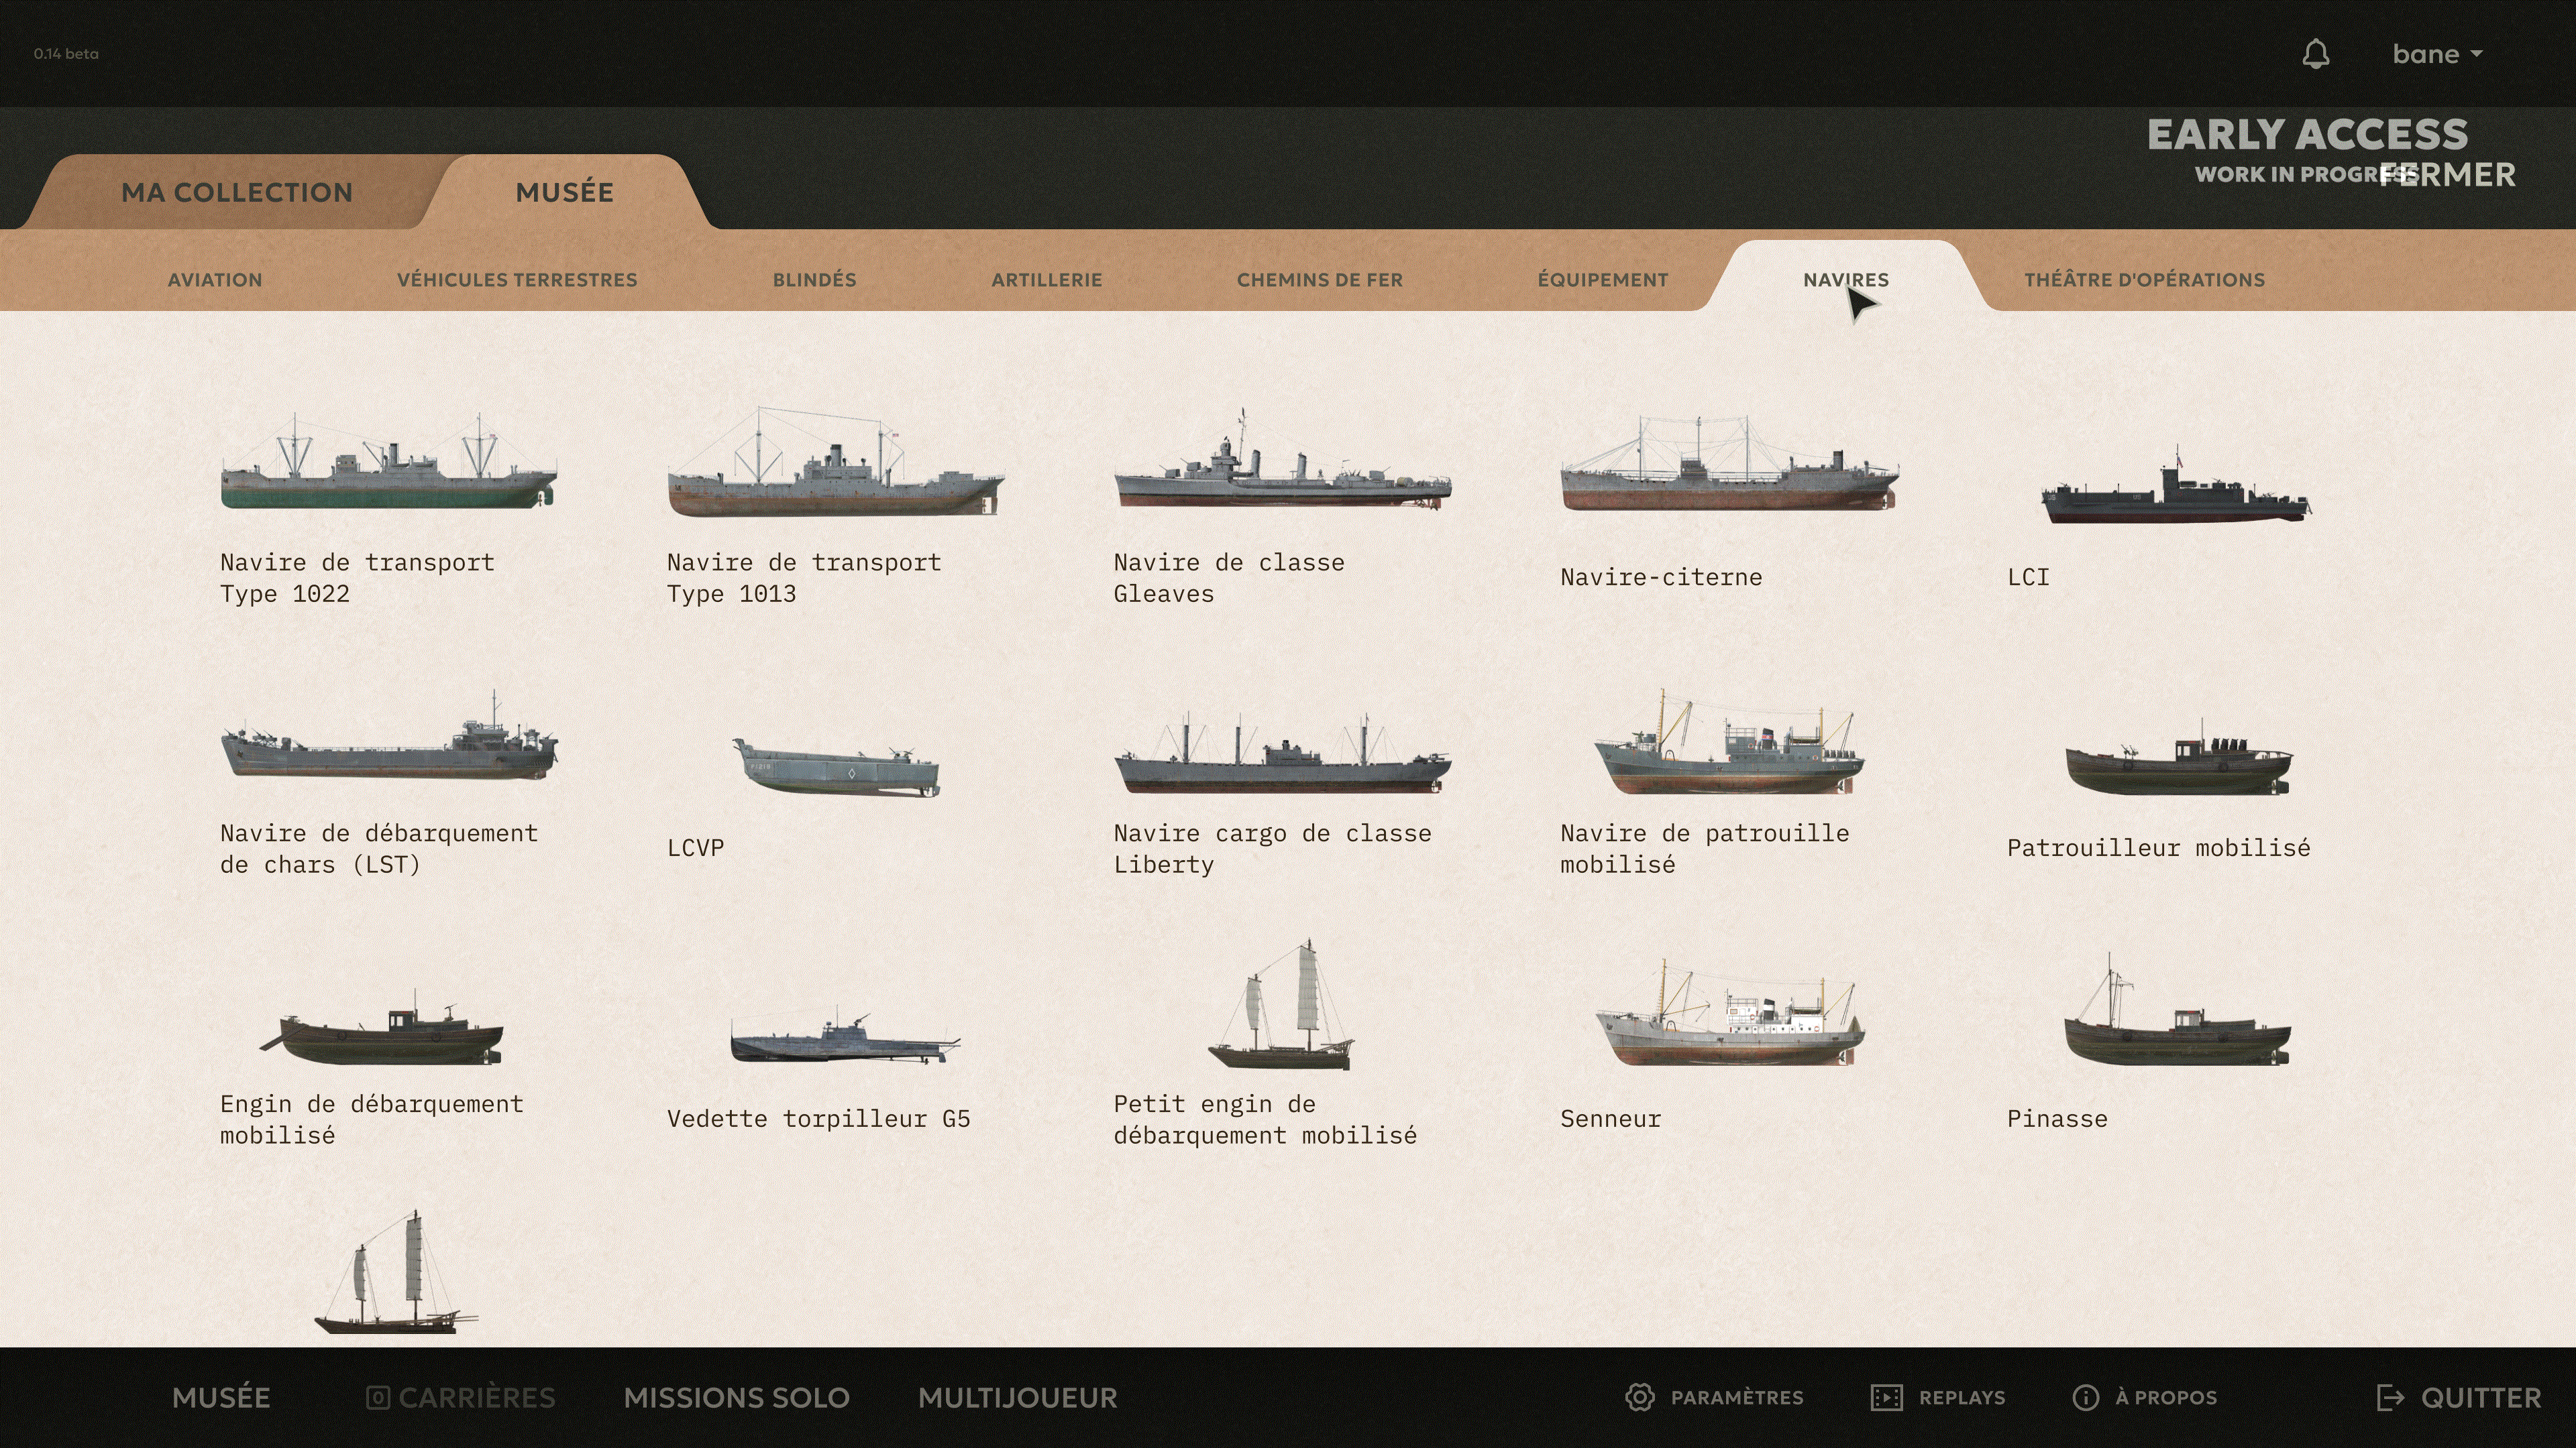
Task: Click the Paramètres gear icon
Action: (x=1640, y=1397)
